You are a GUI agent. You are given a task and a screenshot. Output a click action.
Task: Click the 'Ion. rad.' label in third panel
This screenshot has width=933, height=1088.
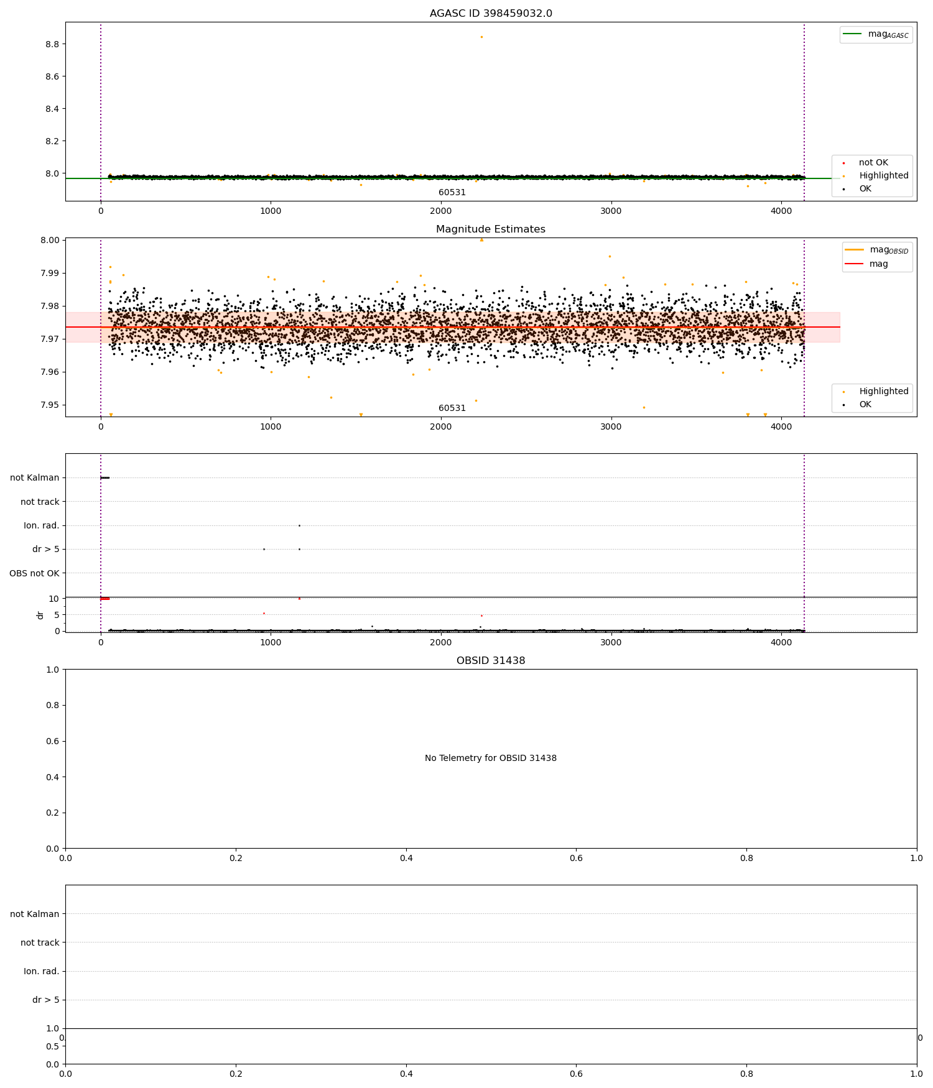point(42,525)
